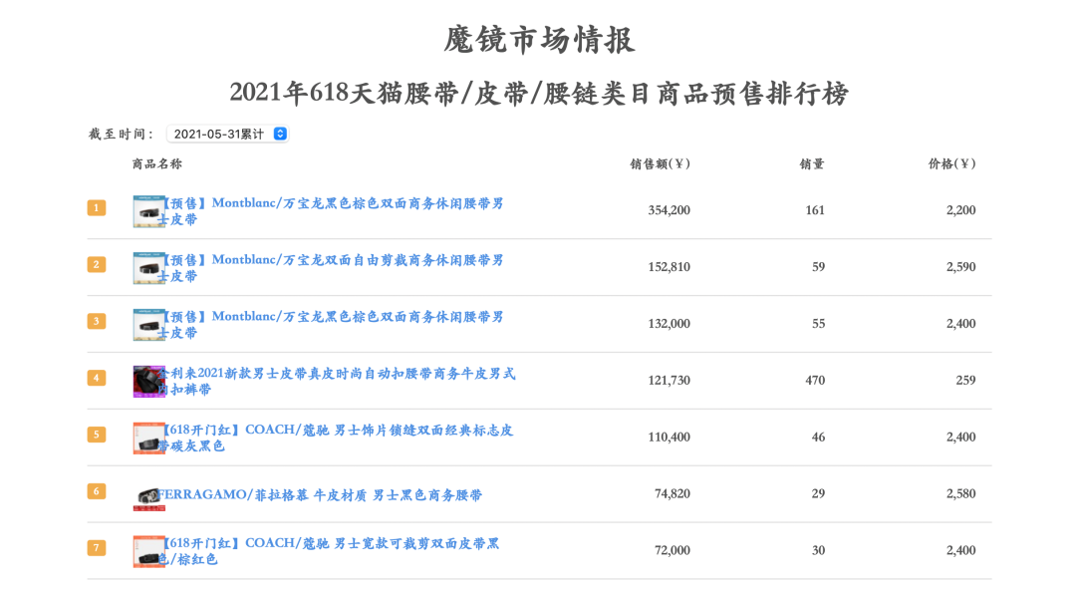Click the 2,400 price in rank 3 row
This screenshot has width=1076, height=589.
960,323
